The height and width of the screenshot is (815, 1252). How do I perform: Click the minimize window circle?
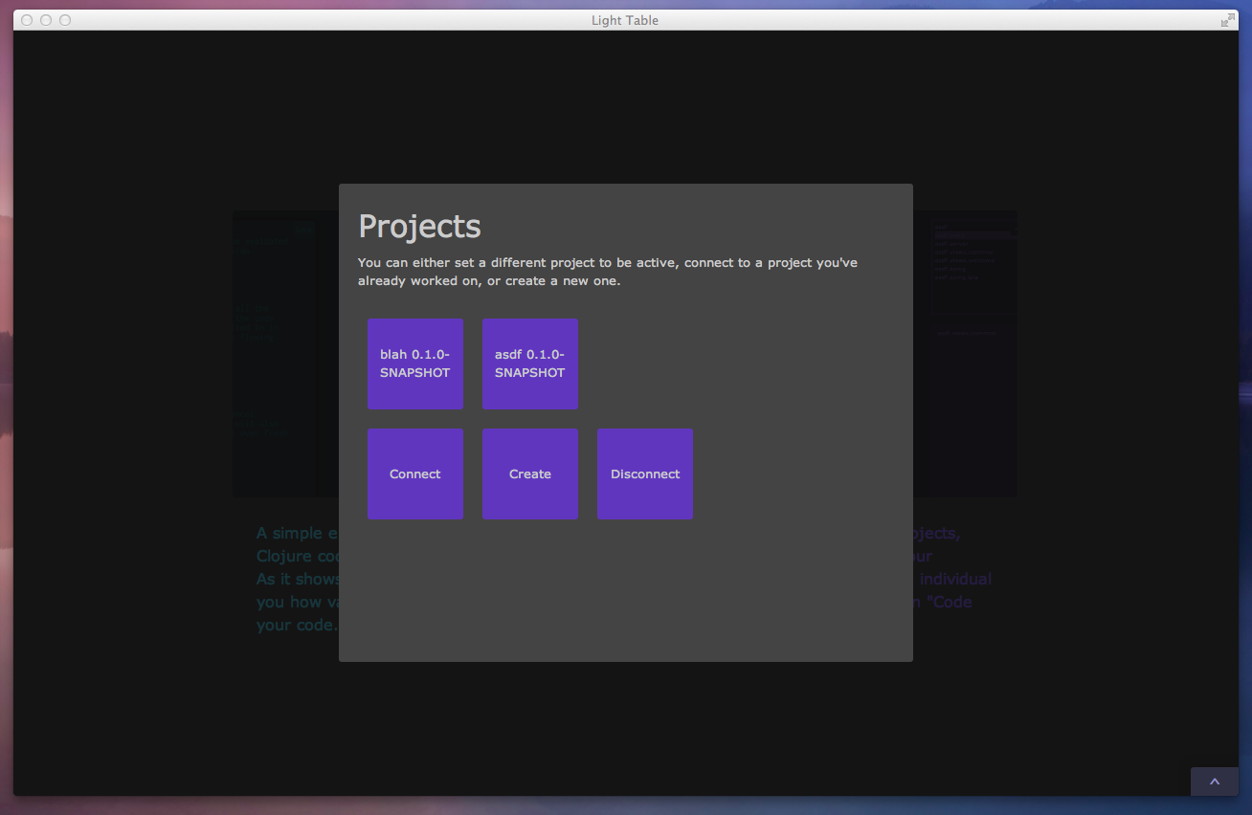45,19
